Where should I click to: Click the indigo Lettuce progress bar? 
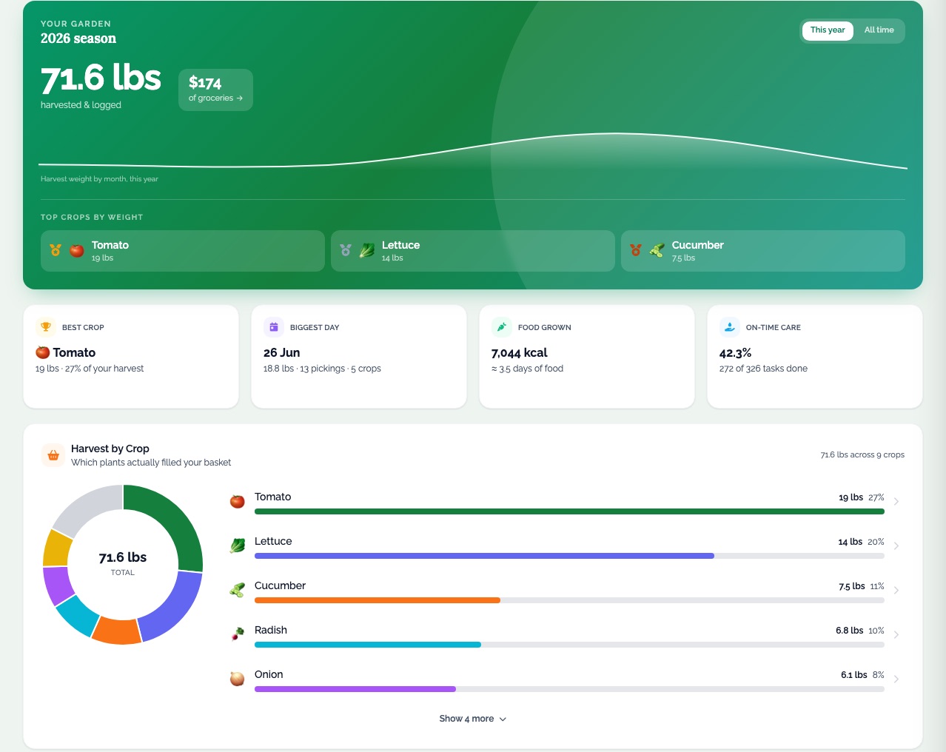[x=484, y=556]
